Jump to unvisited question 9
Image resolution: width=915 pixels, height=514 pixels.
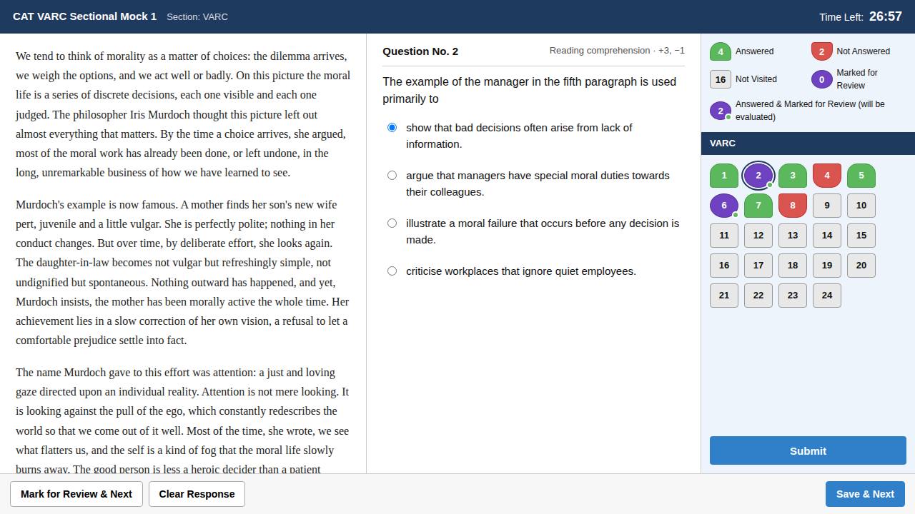pyautogui.click(x=827, y=206)
